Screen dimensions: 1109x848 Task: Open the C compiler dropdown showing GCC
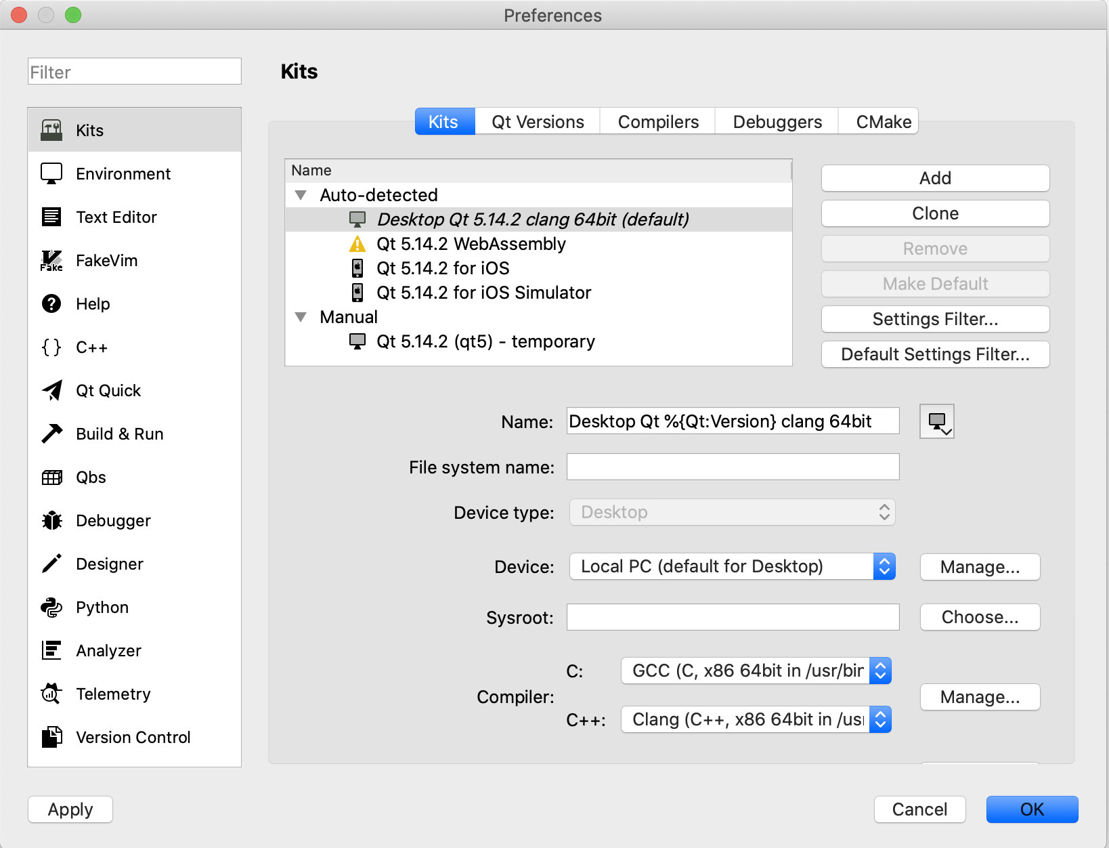(756, 671)
